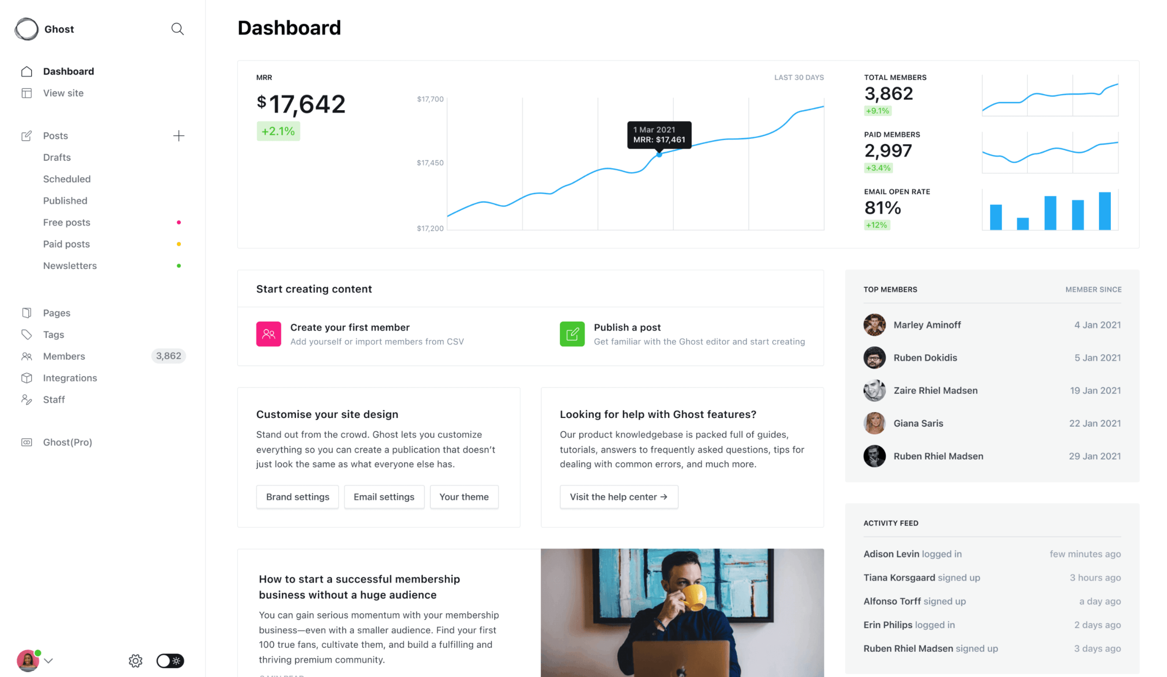Click the Tags section icon
The height and width of the screenshot is (677, 1167).
click(x=26, y=333)
